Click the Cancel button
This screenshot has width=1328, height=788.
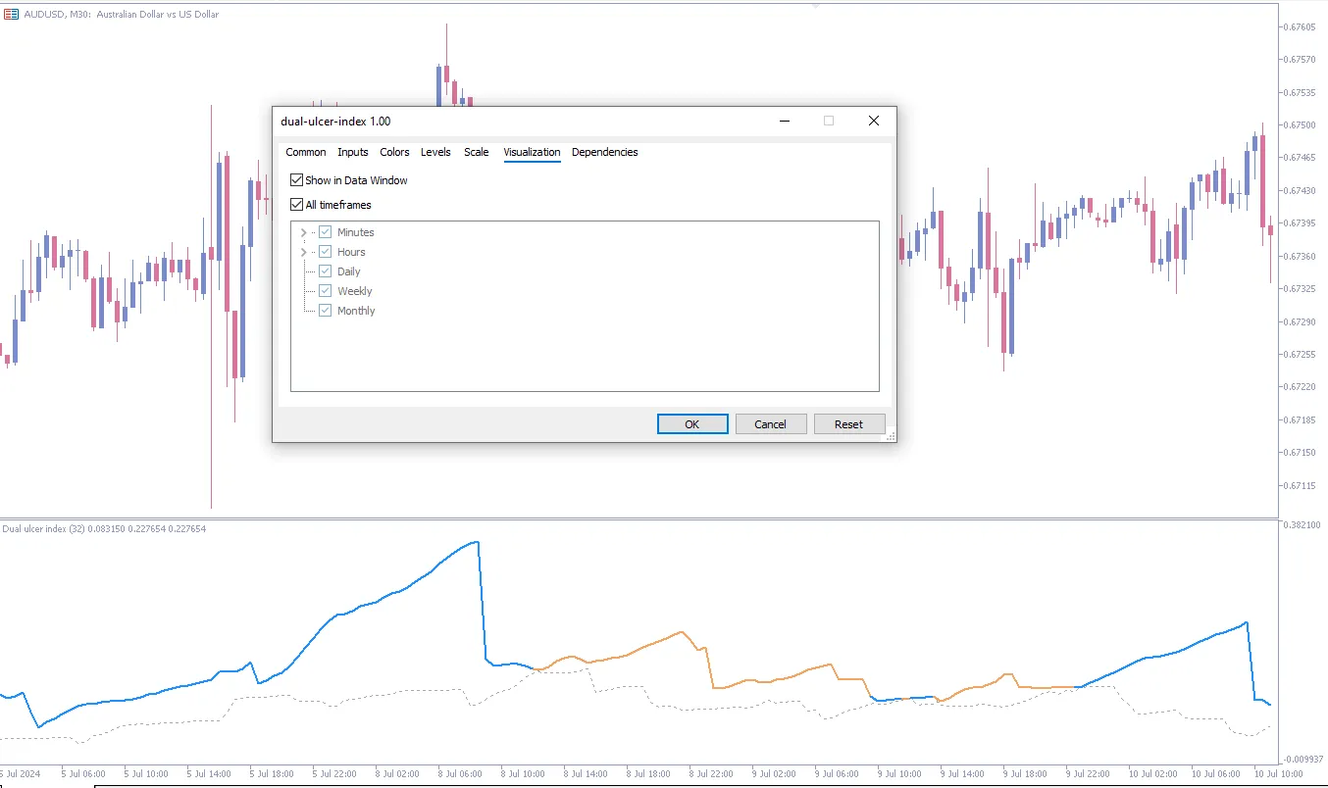coord(770,424)
